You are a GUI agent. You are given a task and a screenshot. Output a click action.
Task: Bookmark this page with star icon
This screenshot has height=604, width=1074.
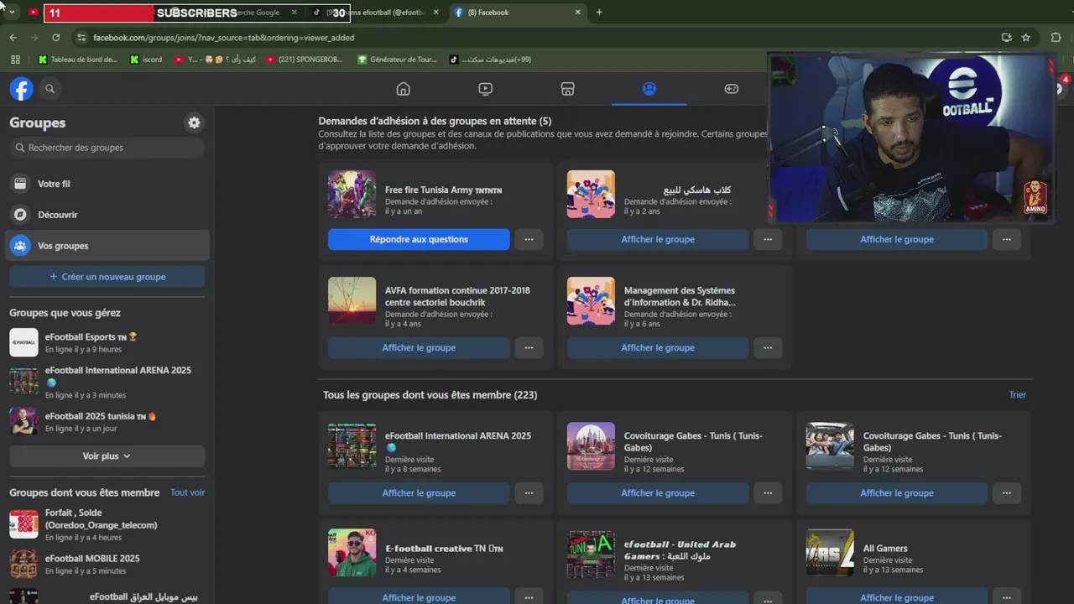tap(1025, 38)
